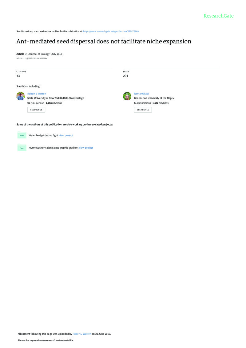Click the uploader Robert J Warren link at bottom
The height and width of the screenshot is (348, 246).
tap(82, 334)
